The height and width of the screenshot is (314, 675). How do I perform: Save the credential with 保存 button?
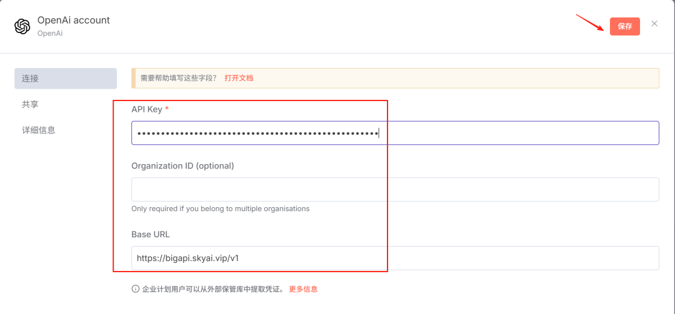click(624, 26)
